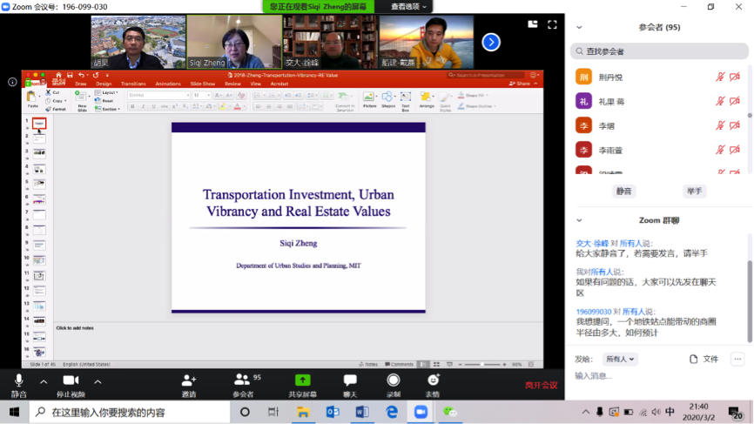Open the Invite participants icon
Screen dimensions: 754x424
188,381
